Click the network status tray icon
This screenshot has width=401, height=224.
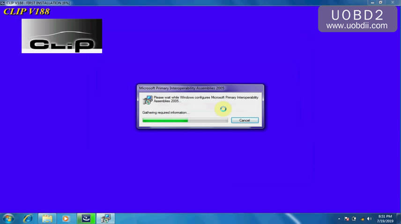pyautogui.click(x=362, y=218)
